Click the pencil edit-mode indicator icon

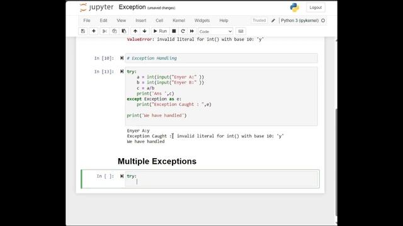[x=273, y=21]
